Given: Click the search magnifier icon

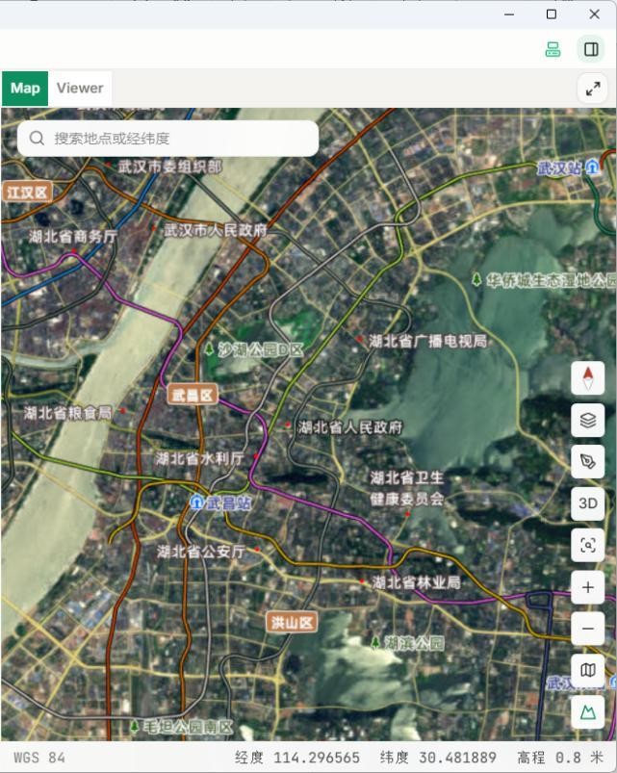Looking at the screenshot, I should click(x=37, y=139).
